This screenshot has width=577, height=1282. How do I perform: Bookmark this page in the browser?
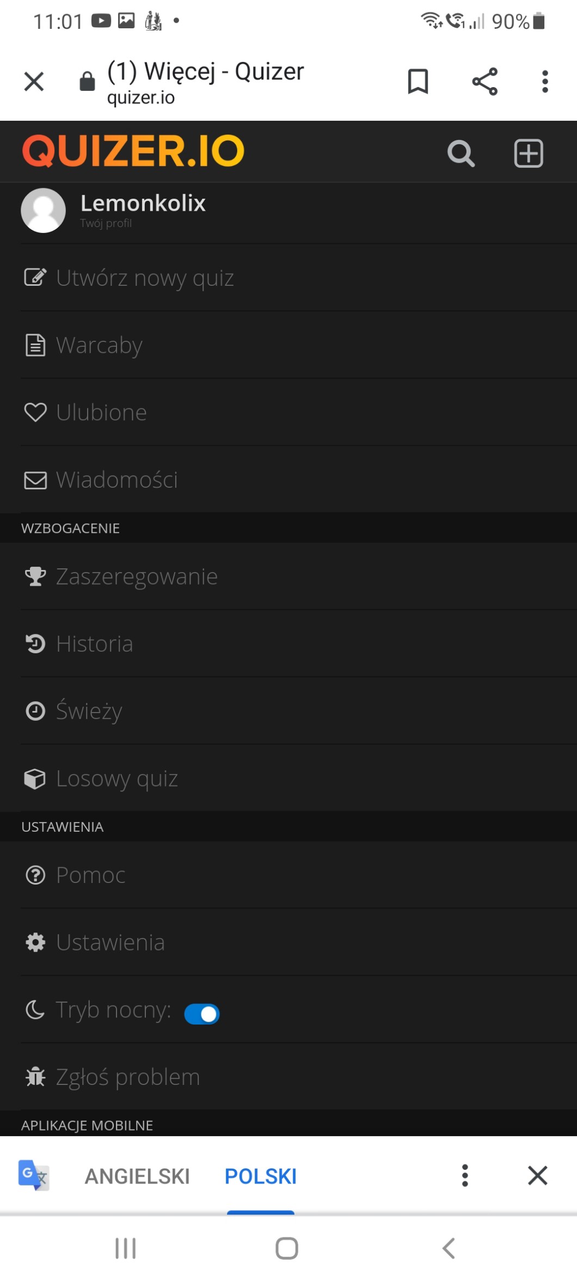click(x=418, y=82)
